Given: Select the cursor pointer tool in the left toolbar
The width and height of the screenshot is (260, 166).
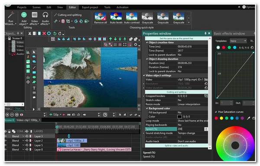Looking at the screenshot, I should point(34,52).
